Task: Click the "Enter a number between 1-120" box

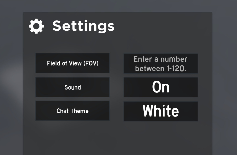Action: 161,64
